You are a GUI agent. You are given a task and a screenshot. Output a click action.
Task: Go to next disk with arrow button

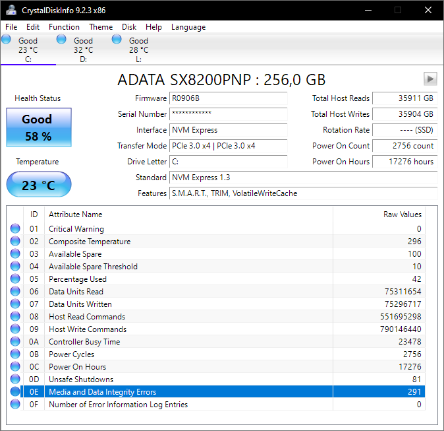pos(430,79)
